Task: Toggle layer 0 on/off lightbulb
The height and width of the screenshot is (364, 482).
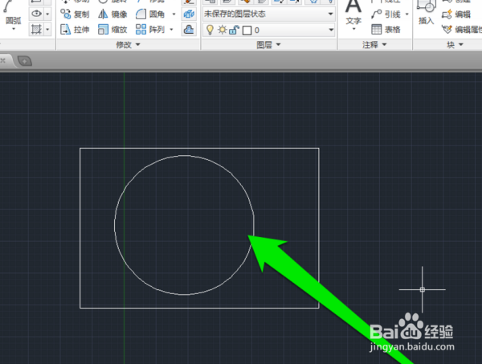Action: [210, 30]
